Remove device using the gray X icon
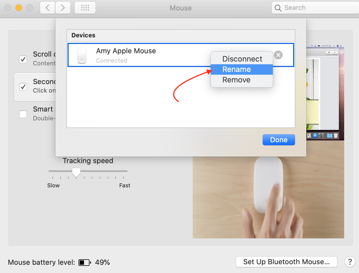The image size is (359, 273). [x=278, y=55]
